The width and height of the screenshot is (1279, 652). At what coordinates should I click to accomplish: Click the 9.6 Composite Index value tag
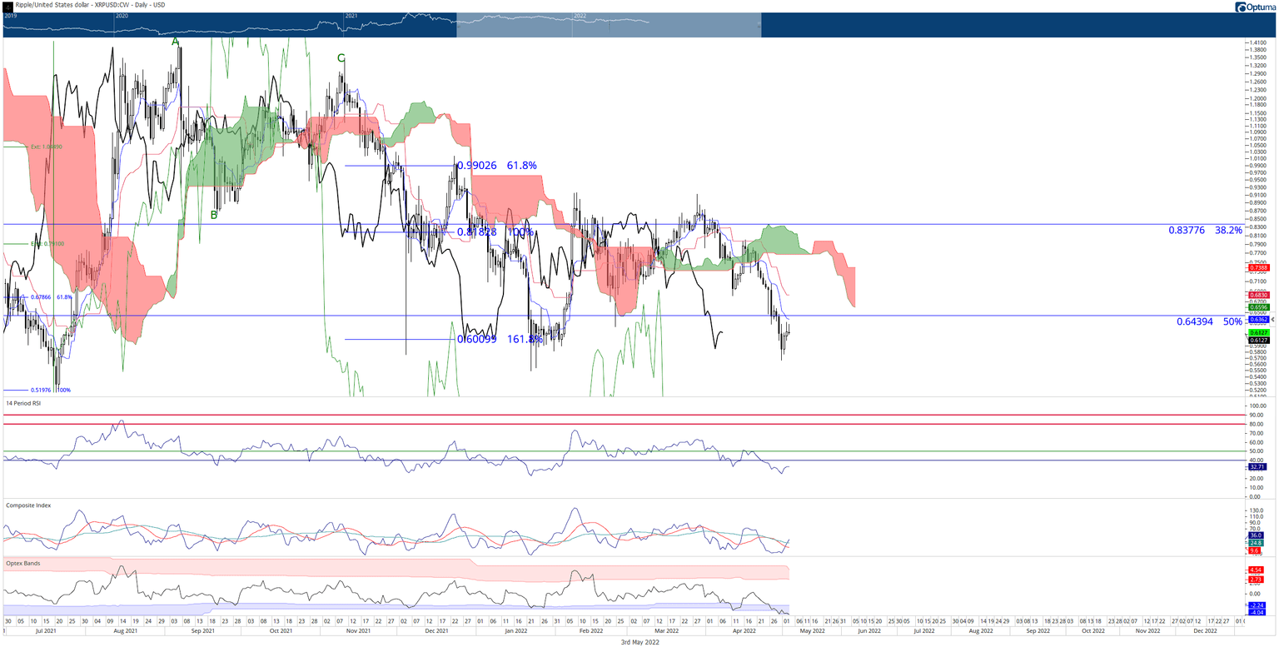[x=1256, y=550]
